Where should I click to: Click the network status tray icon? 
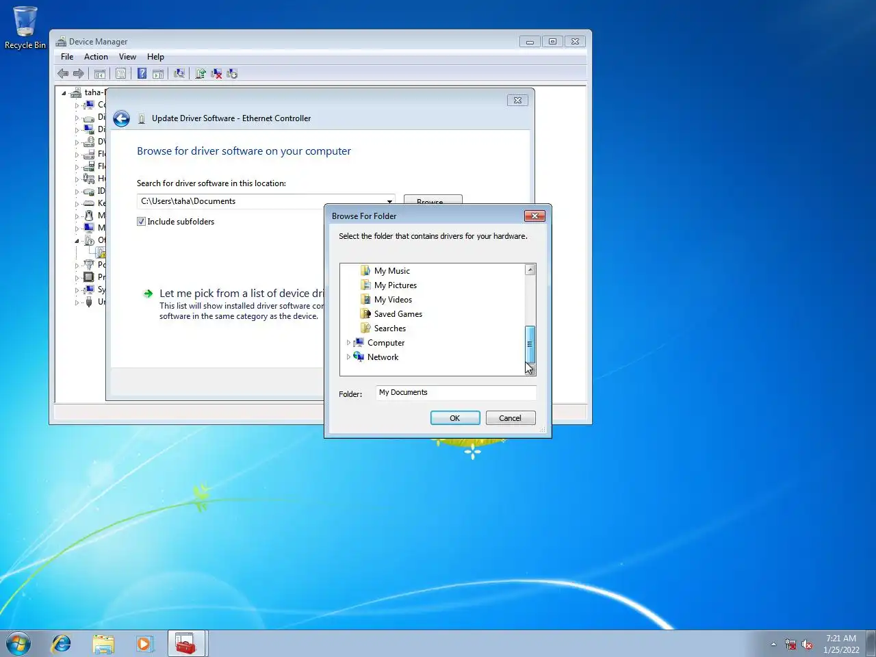[x=790, y=644]
